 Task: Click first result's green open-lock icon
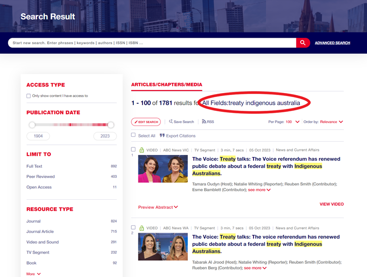point(142,150)
